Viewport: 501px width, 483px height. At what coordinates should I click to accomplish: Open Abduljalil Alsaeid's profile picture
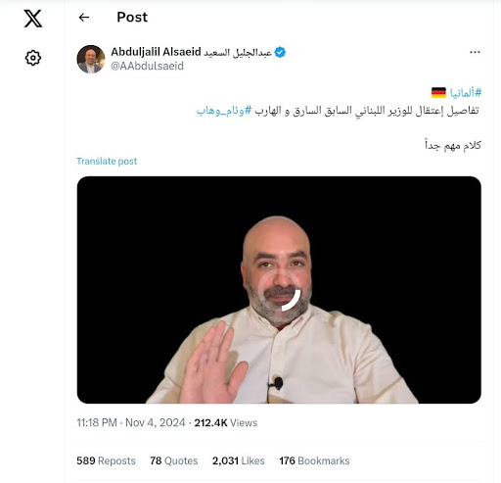[91, 59]
